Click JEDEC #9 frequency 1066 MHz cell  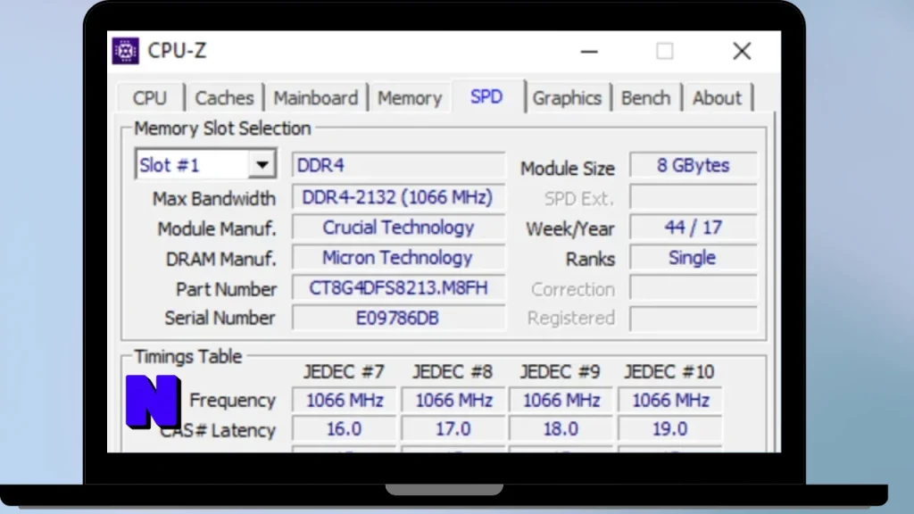click(561, 401)
